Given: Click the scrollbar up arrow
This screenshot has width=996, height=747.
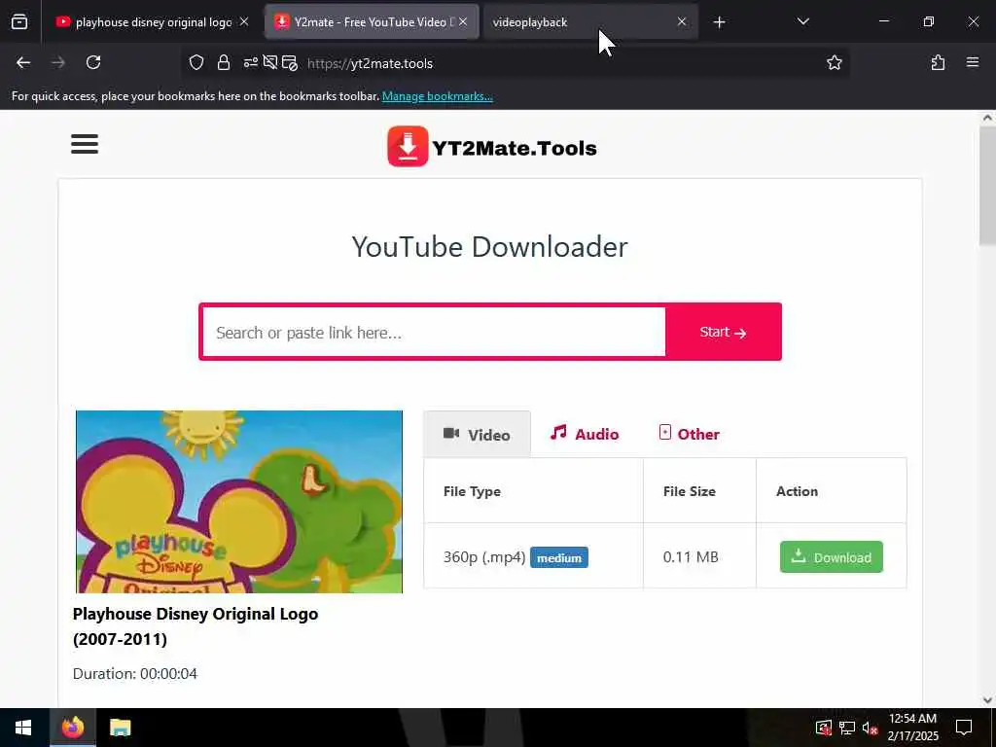Looking at the screenshot, I should coord(987,118).
